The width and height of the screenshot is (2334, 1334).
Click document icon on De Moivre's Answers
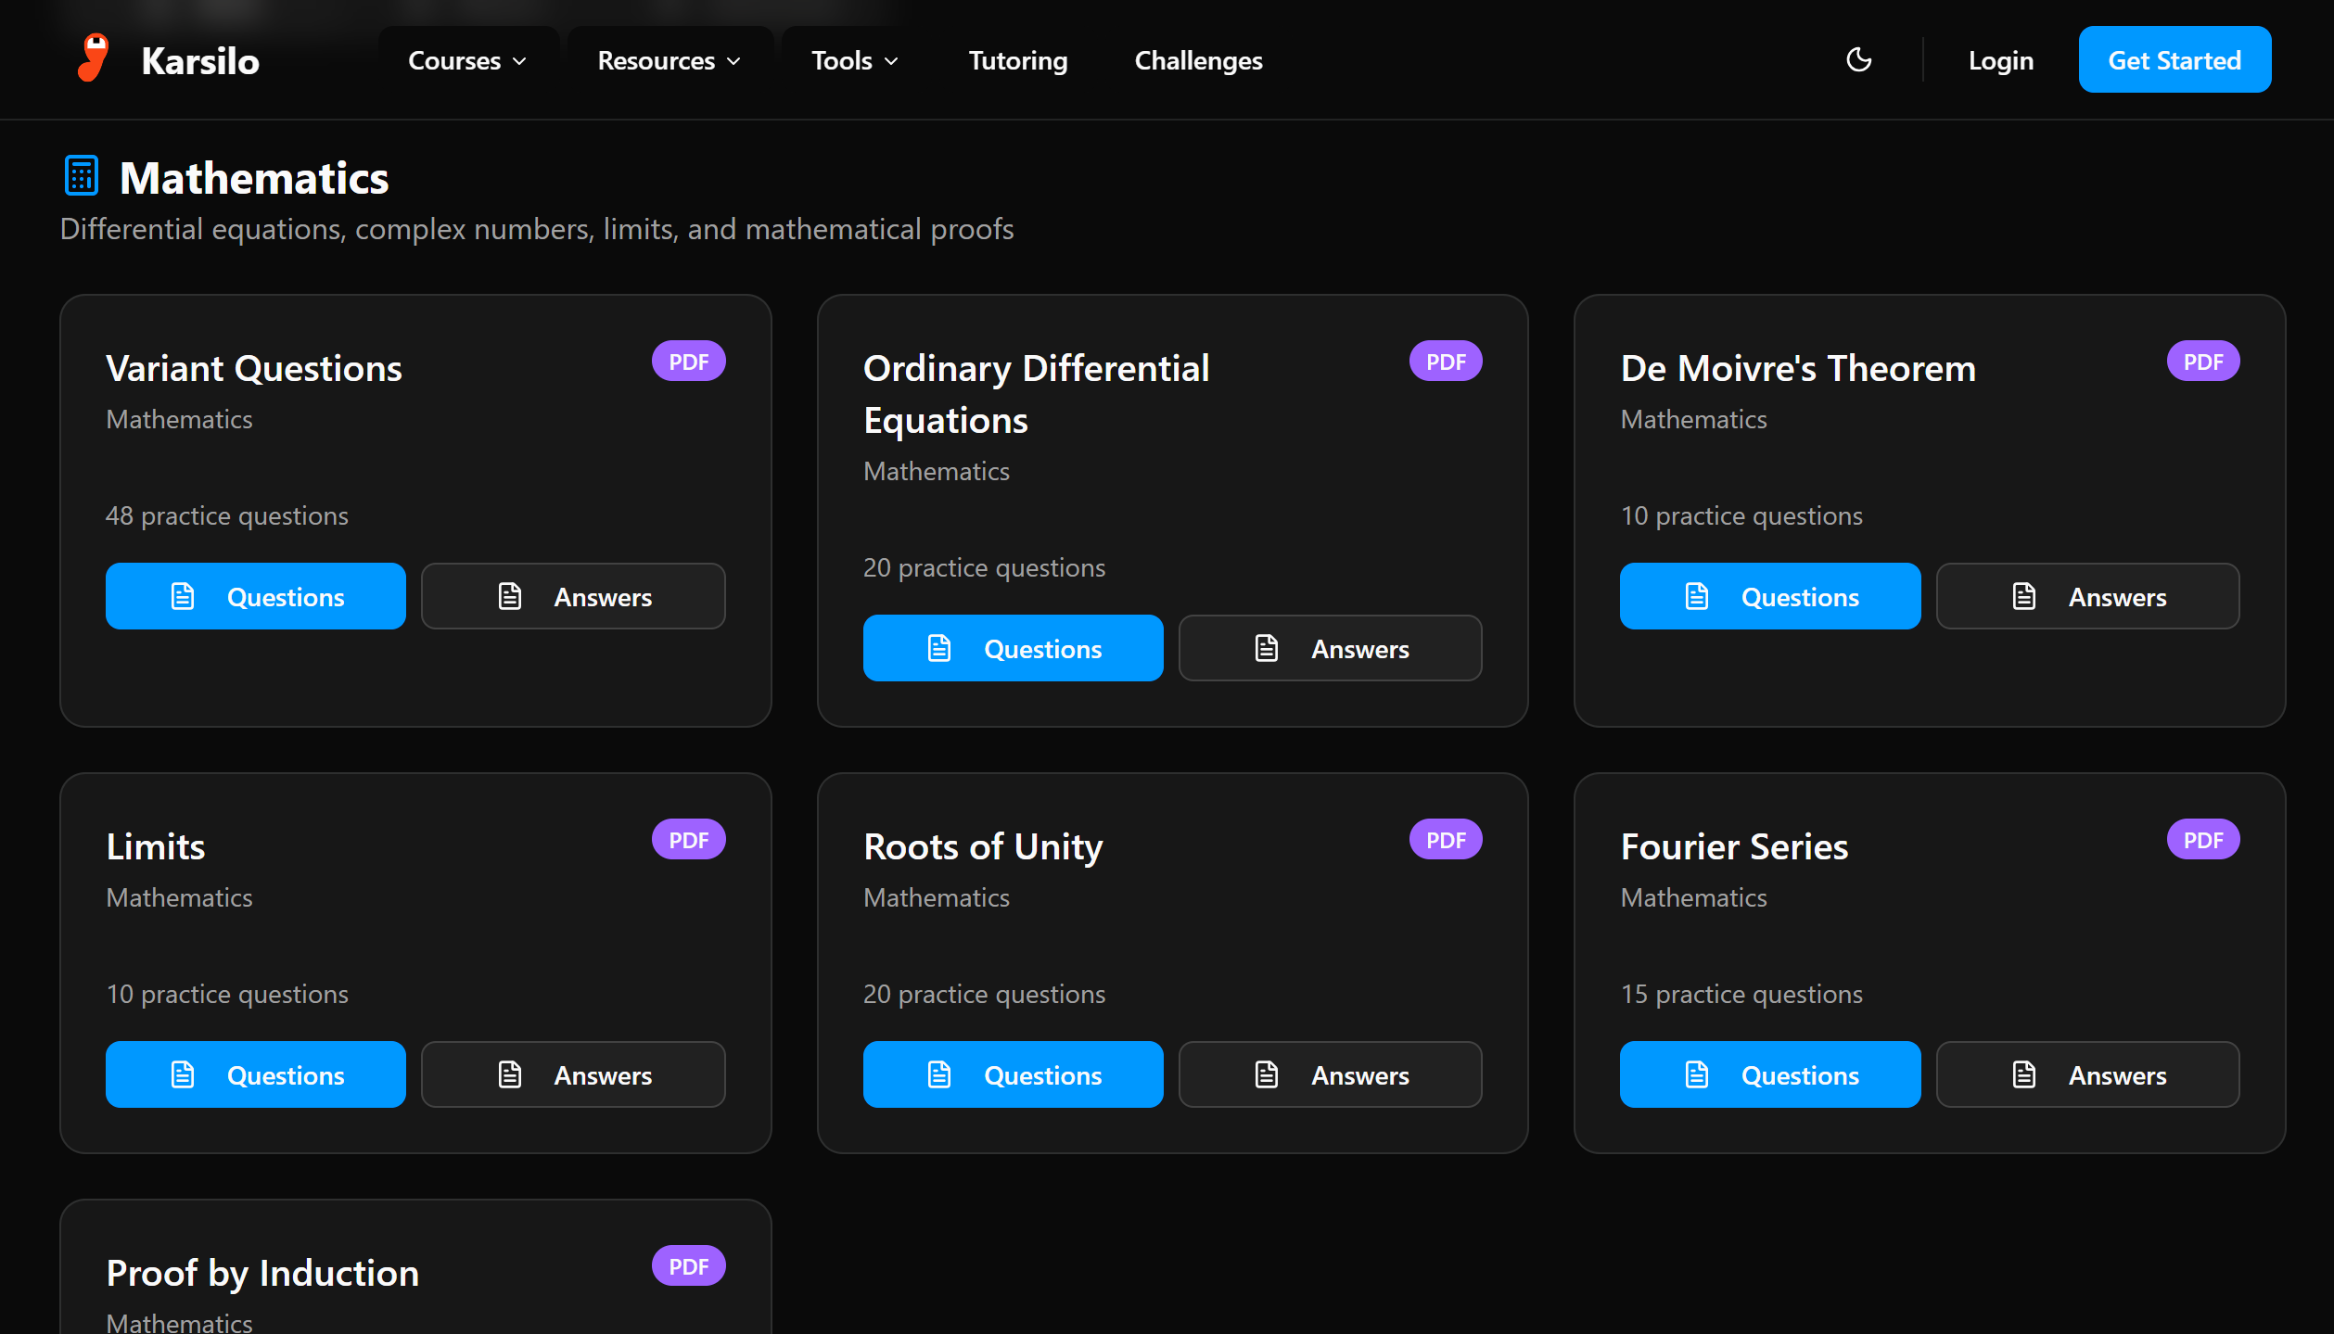tap(2024, 596)
